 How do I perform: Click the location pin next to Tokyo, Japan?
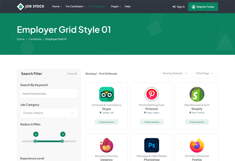(145, 113)
